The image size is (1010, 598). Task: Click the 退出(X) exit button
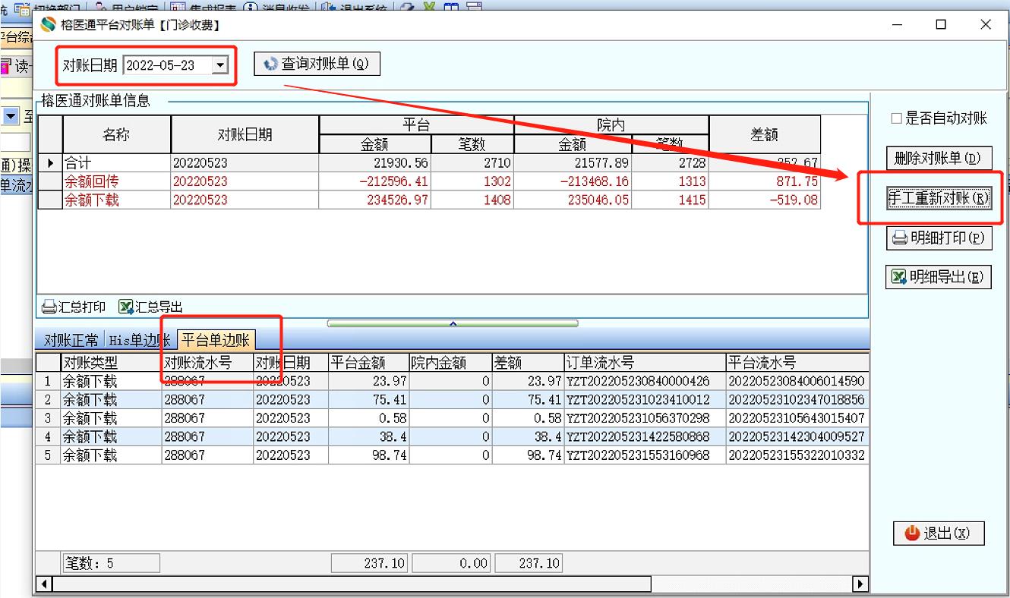click(x=939, y=533)
